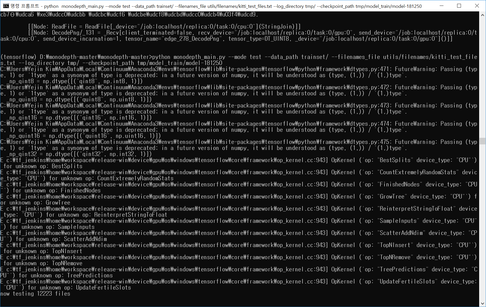The image size is (486, 307).
Task: Click the title bar command text
Action: pos(233,6)
